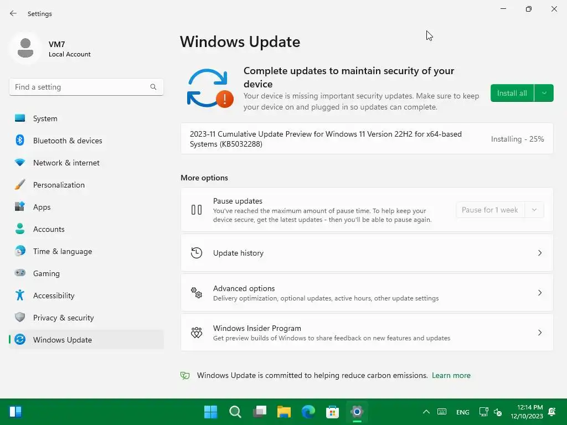Click the Installing - 25% status text
Image resolution: width=567 pixels, height=425 pixels.
click(517, 139)
